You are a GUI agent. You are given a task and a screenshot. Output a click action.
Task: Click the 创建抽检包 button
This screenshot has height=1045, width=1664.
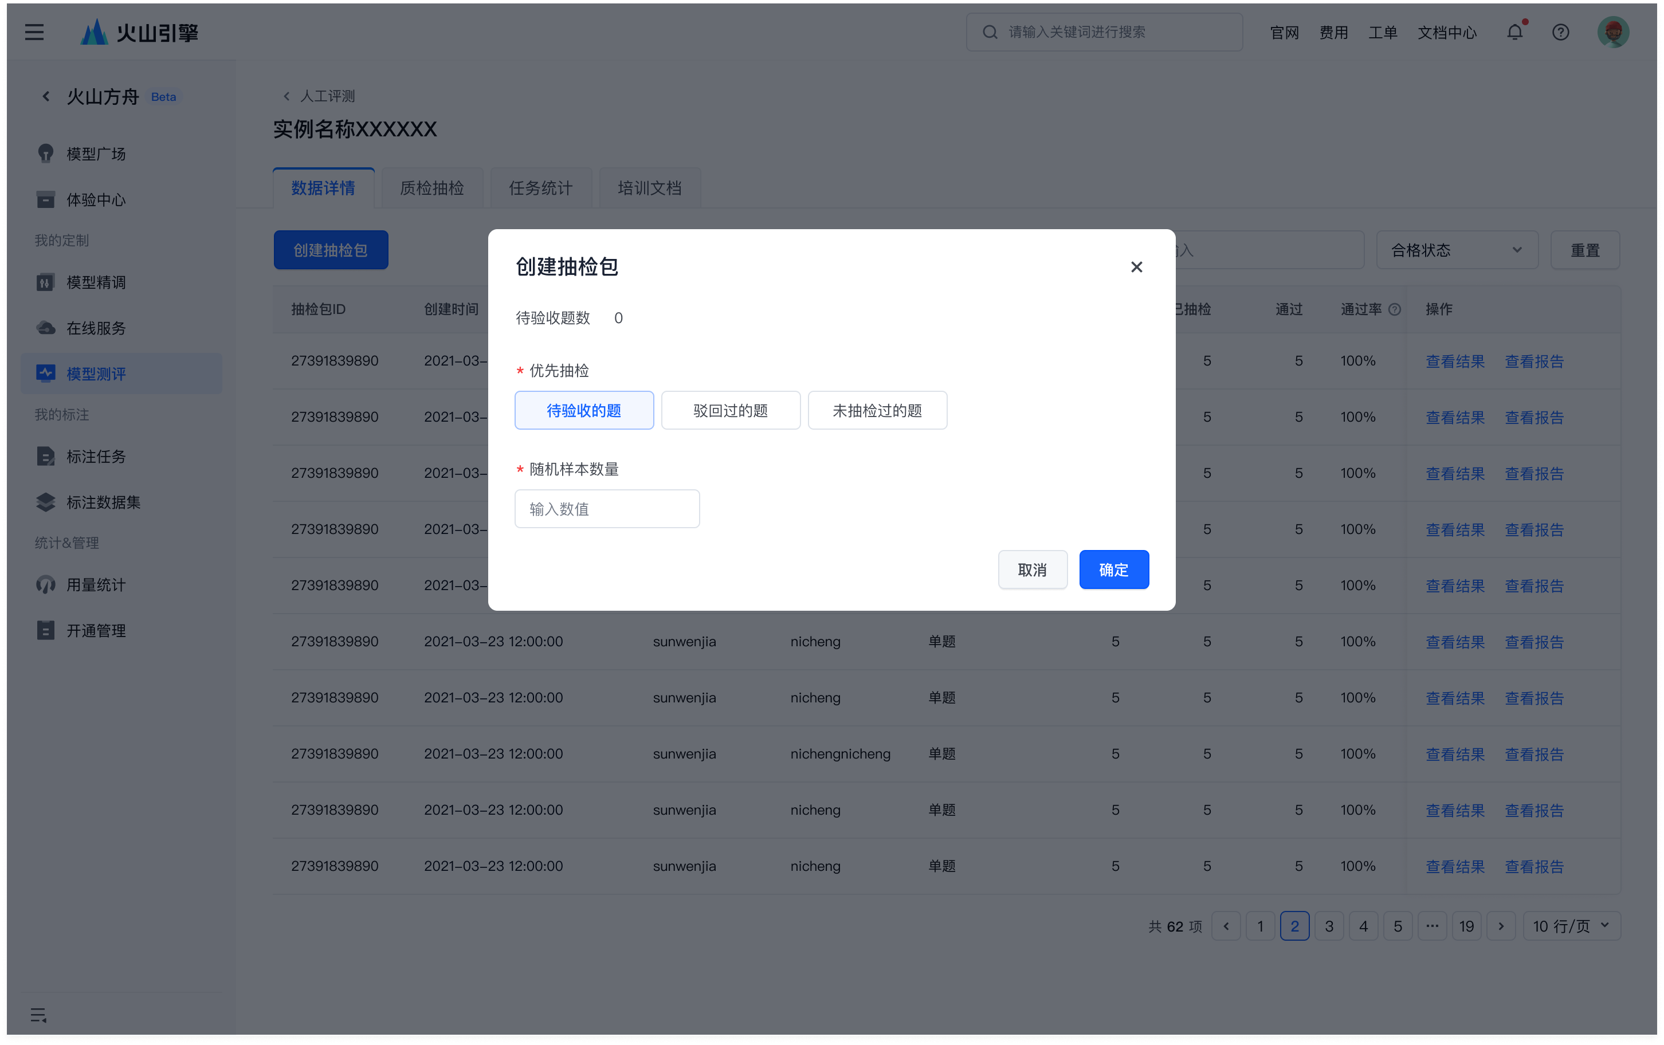[x=331, y=250]
